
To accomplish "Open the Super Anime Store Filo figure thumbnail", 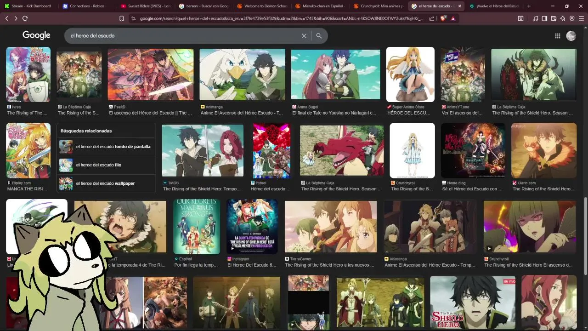I will pos(410,74).
